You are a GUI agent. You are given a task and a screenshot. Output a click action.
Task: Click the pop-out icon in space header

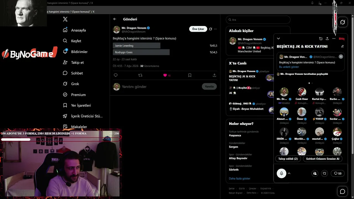321,39
